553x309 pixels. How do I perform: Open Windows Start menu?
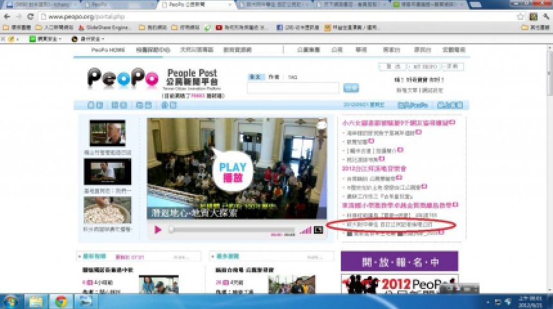pyautogui.click(x=11, y=301)
